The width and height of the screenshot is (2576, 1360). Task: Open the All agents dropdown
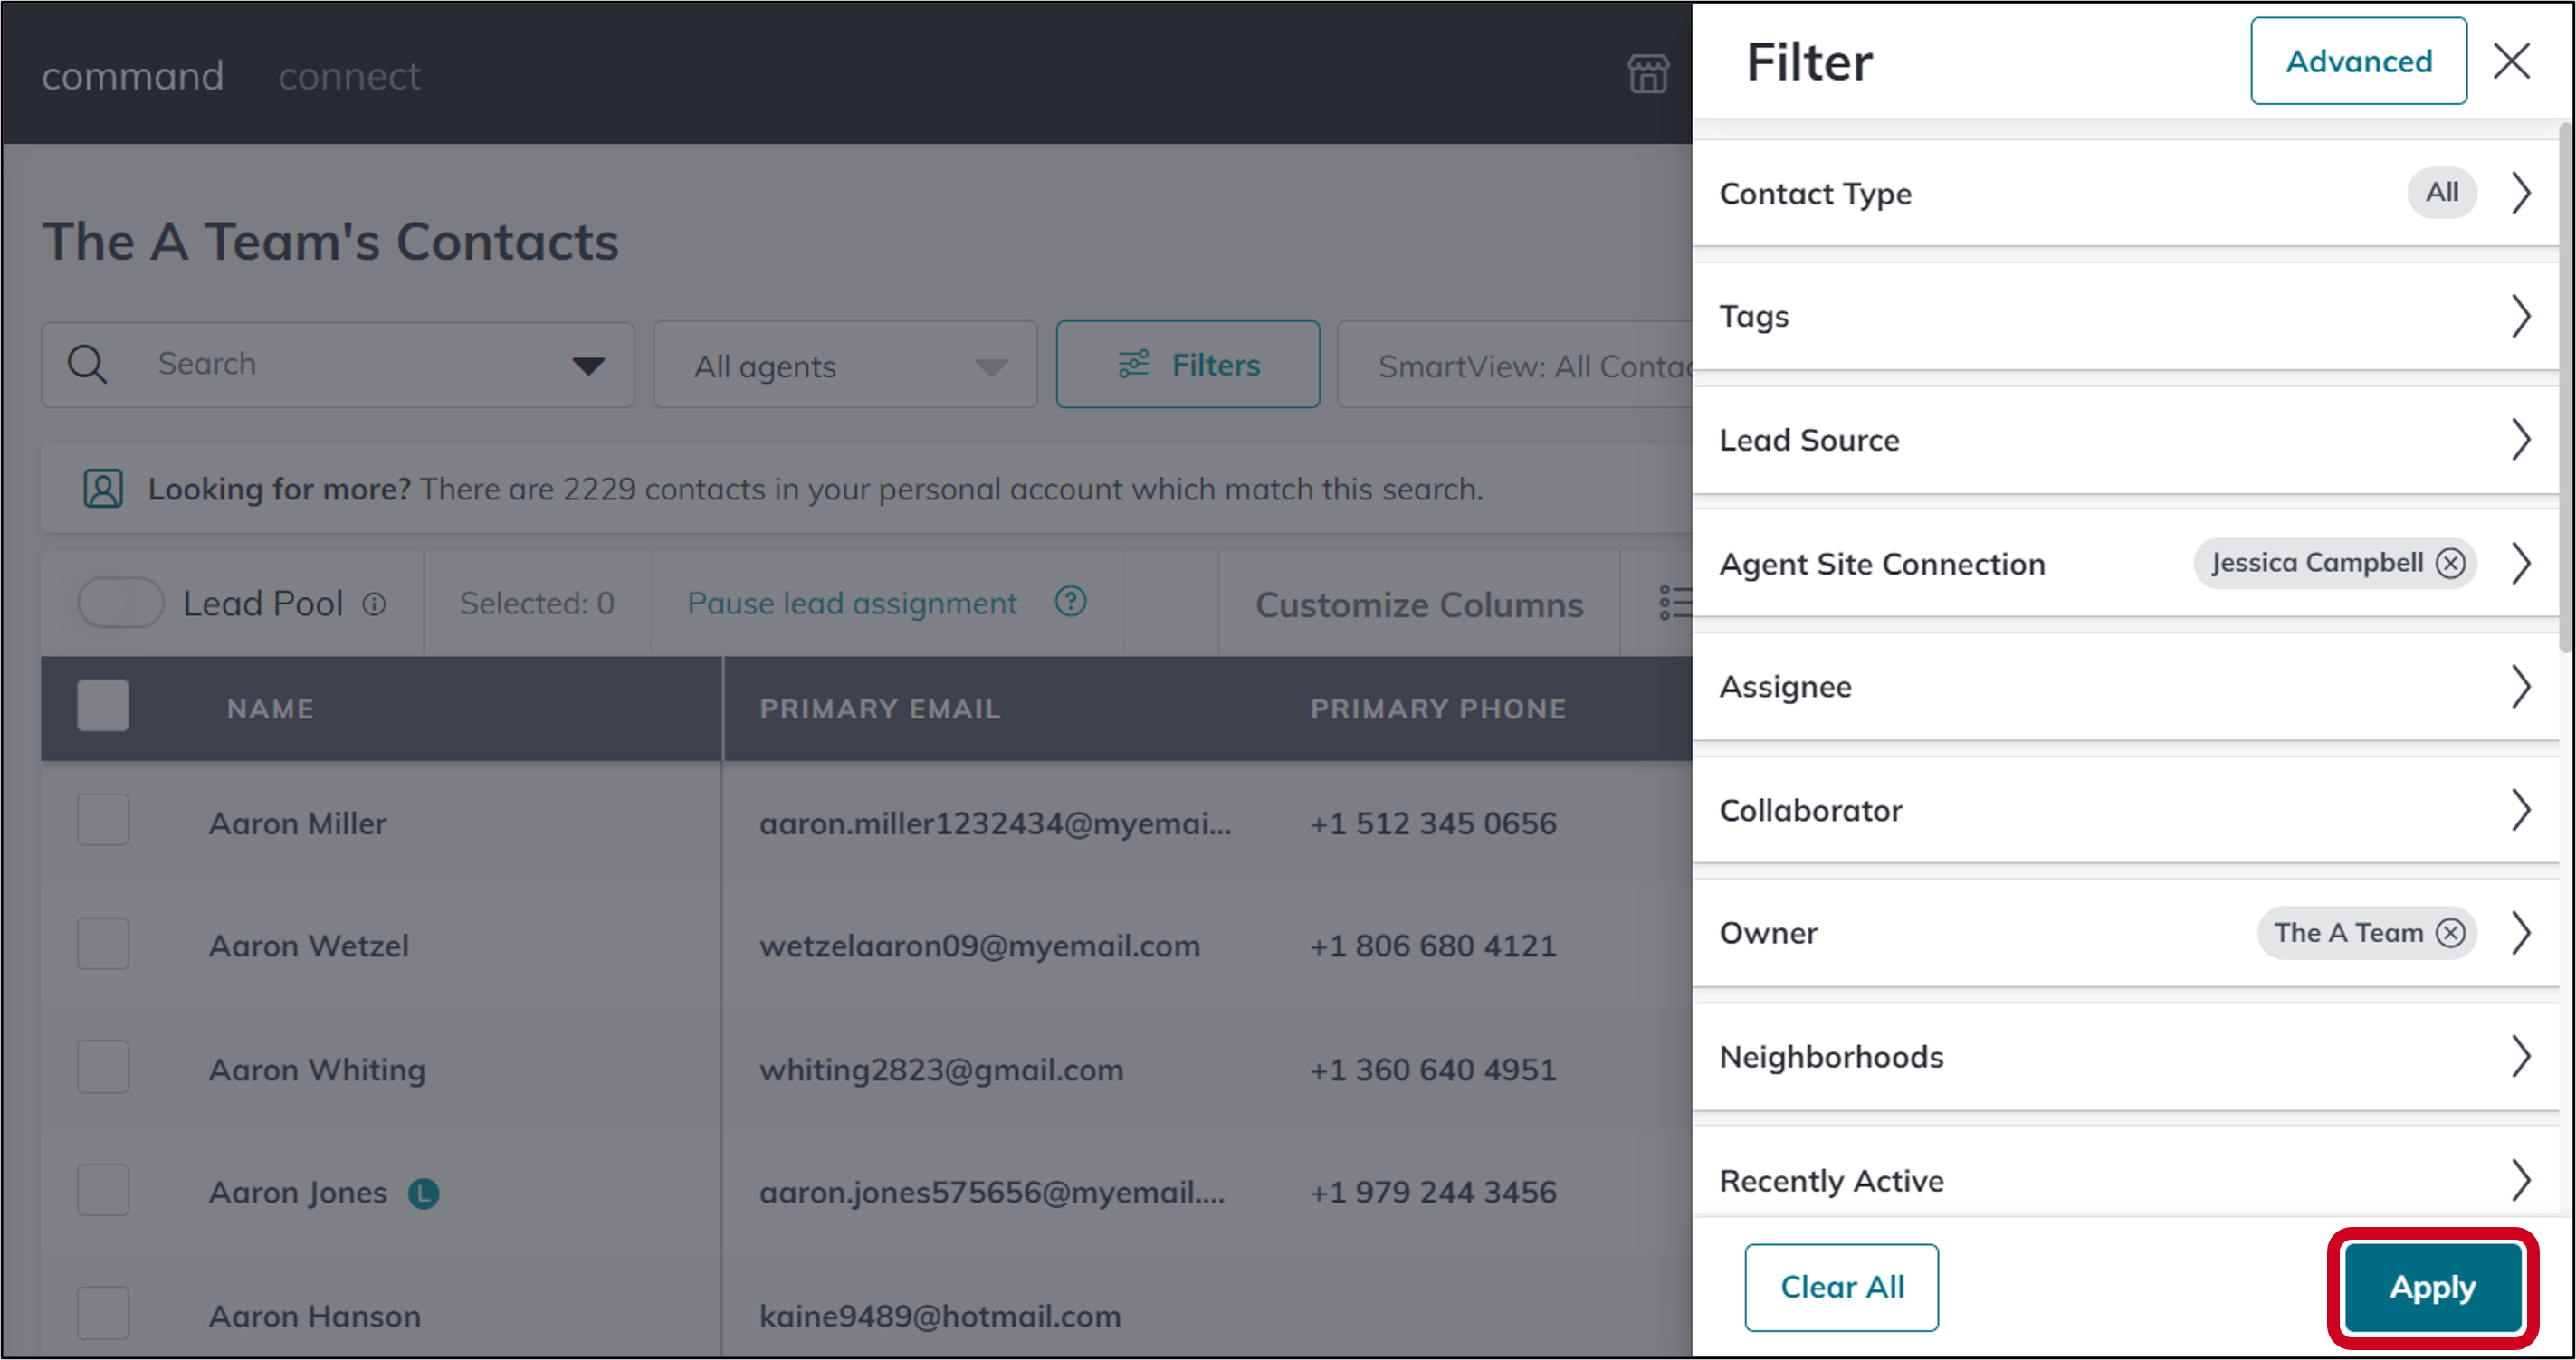[846, 365]
